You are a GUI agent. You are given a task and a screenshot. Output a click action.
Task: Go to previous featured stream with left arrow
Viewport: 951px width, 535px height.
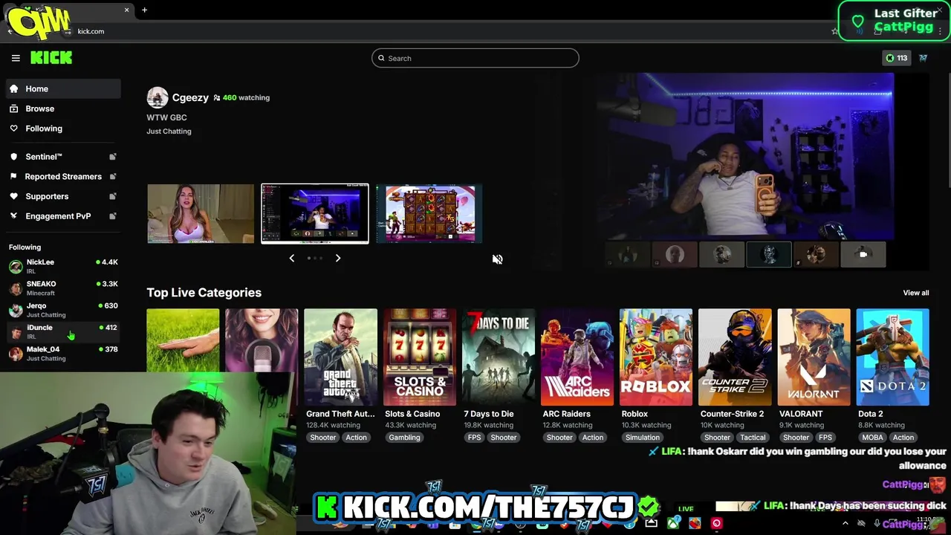tap(291, 258)
